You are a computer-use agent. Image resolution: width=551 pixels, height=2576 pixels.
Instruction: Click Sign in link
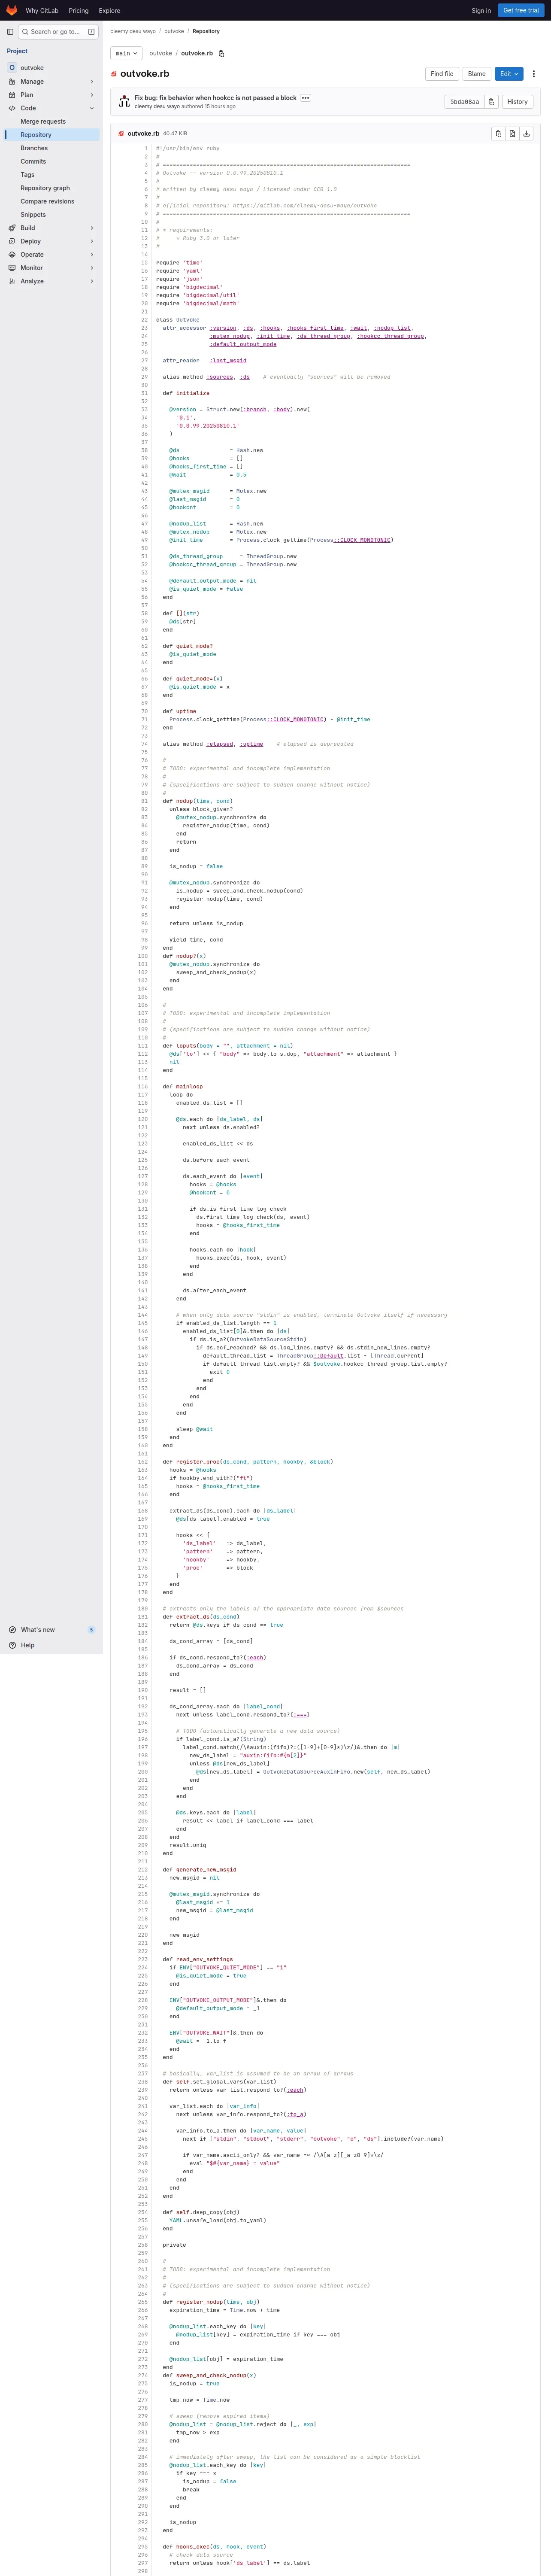tap(481, 11)
